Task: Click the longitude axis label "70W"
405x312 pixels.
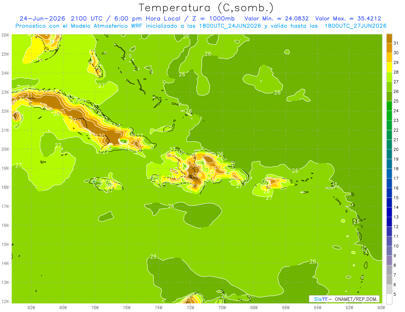Action: click(222, 307)
